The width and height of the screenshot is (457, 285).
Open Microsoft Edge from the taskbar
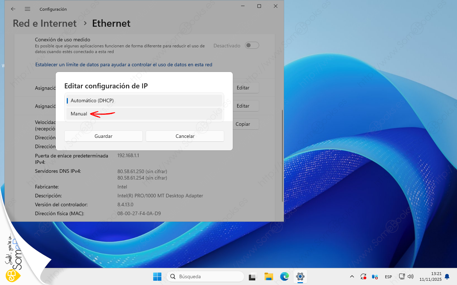(x=285, y=276)
